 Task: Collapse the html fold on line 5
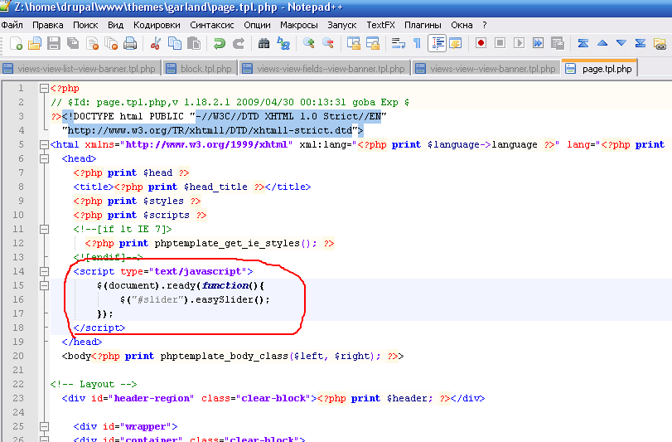(44, 144)
